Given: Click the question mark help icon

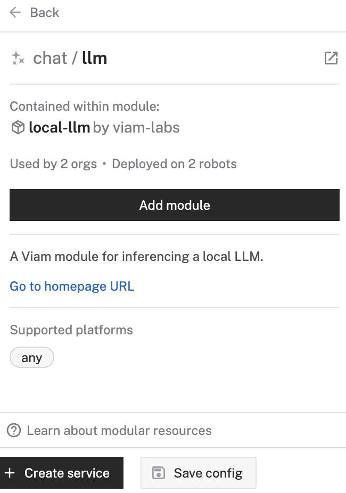Looking at the screenshot, I should coord(14,430).
